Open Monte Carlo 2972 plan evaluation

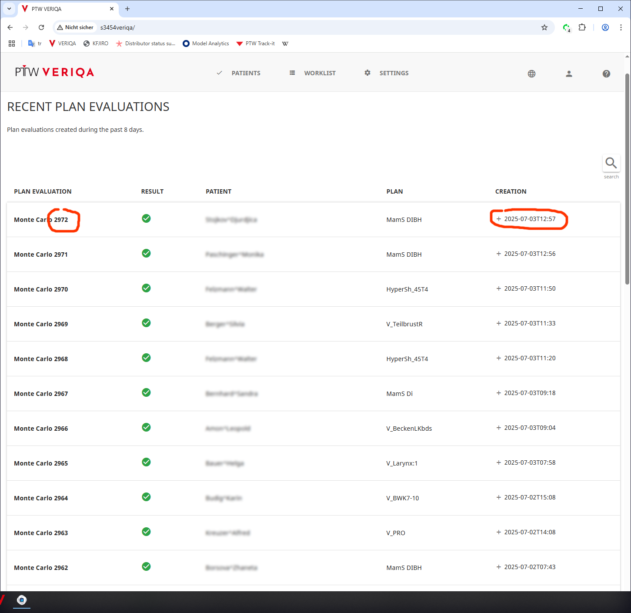41,220
